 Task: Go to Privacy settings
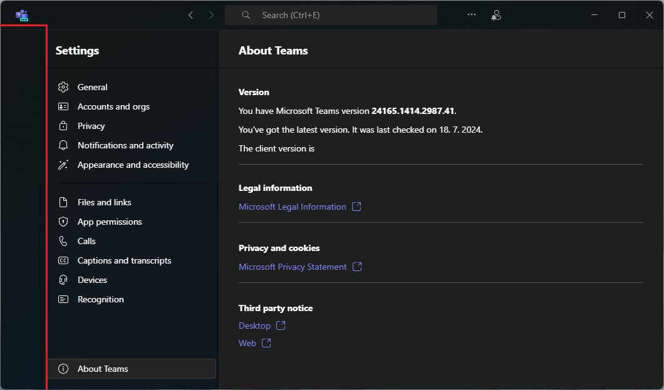[91, 126]
